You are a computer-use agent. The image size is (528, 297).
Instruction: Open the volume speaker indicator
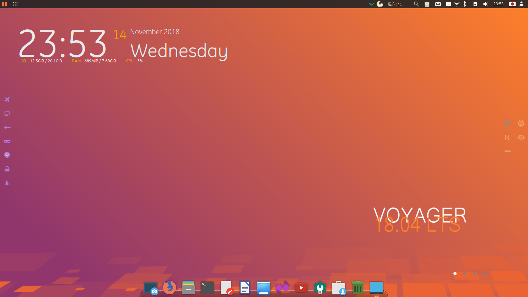click(485, 4)
